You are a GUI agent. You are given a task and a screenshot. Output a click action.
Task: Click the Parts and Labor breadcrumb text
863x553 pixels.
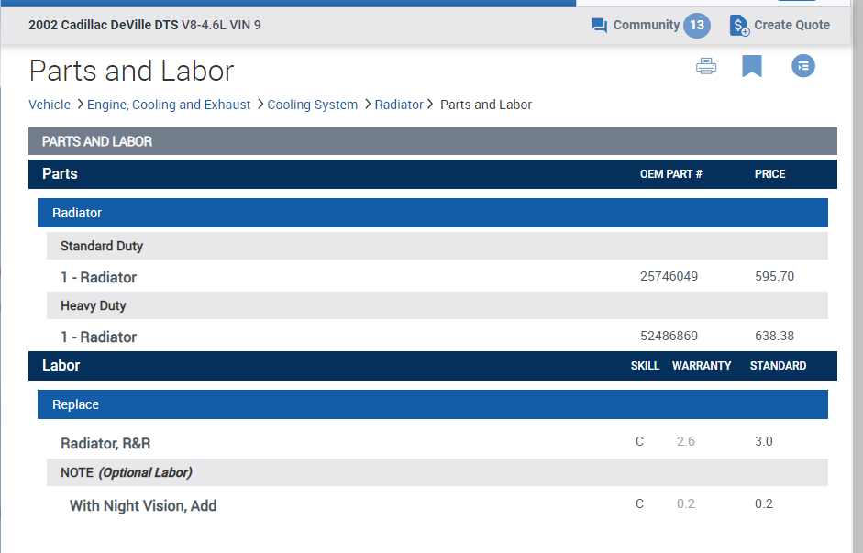click(x=486, y=105)
